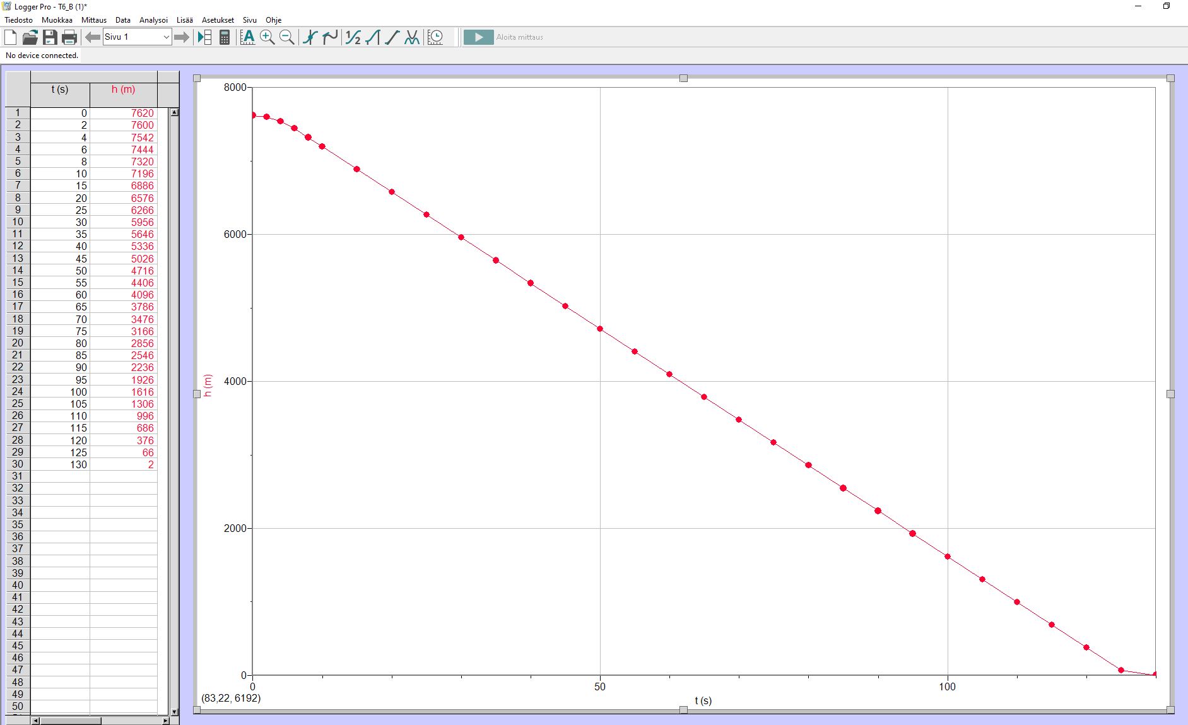Save the file with the floppy disk icon
Screen dimensions: 1188x725
50,37
